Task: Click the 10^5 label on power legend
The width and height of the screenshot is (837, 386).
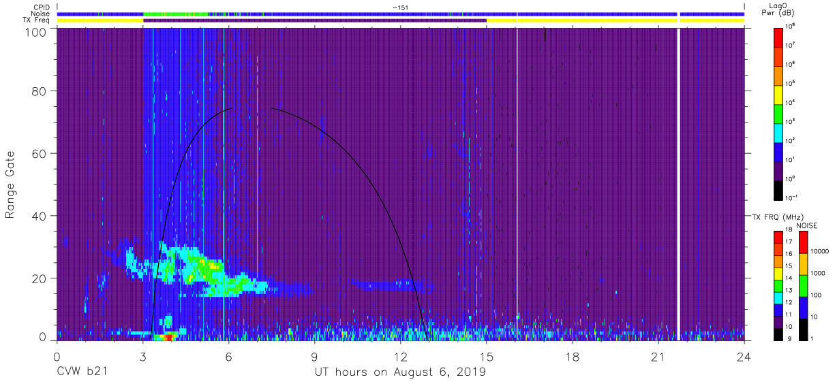Action: click(x=791, y=83)
